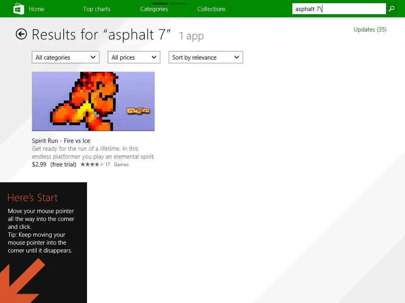The width and height of the screenshot is (405, 303).
Task: Click the Games category label
Action: [121, 165]
